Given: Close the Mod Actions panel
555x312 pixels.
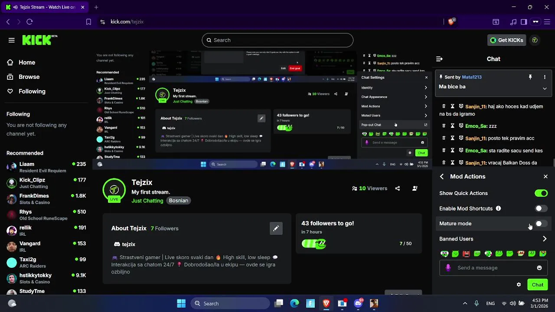Looking at the screenshot, I should click(x=545, y=176).
